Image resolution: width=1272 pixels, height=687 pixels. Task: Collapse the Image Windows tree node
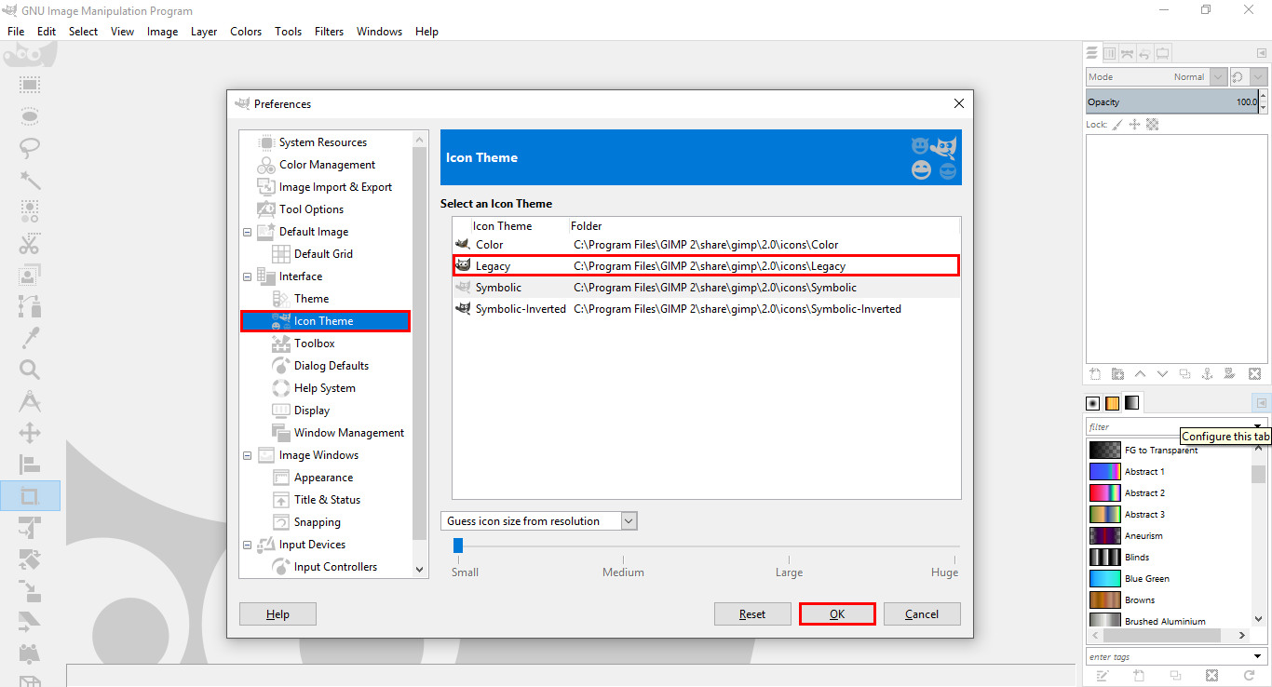coord(248,455)
